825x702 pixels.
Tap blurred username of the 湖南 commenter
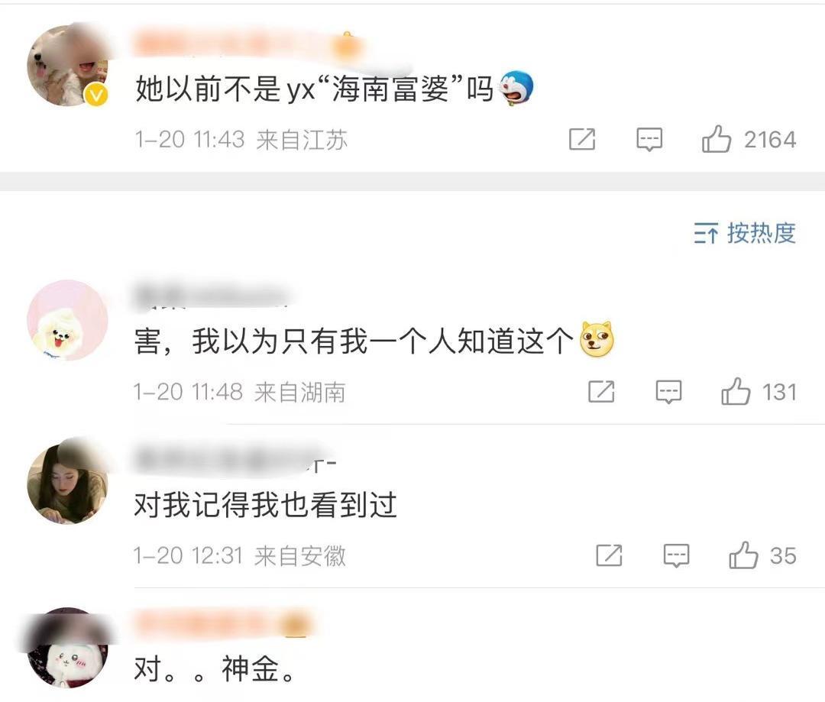[212, 296]
